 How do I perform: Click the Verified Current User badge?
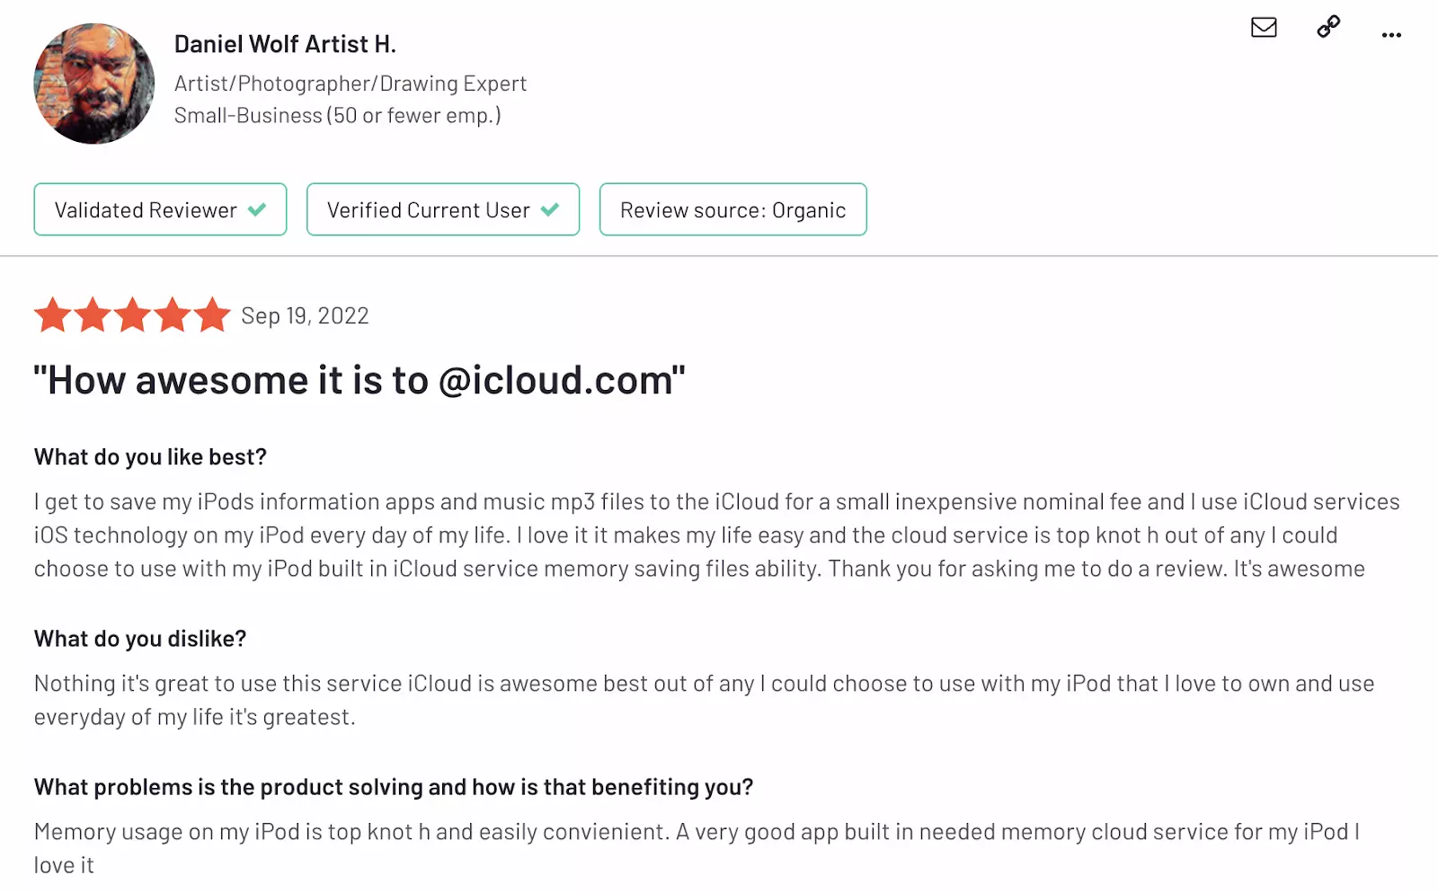coord(442,209)
